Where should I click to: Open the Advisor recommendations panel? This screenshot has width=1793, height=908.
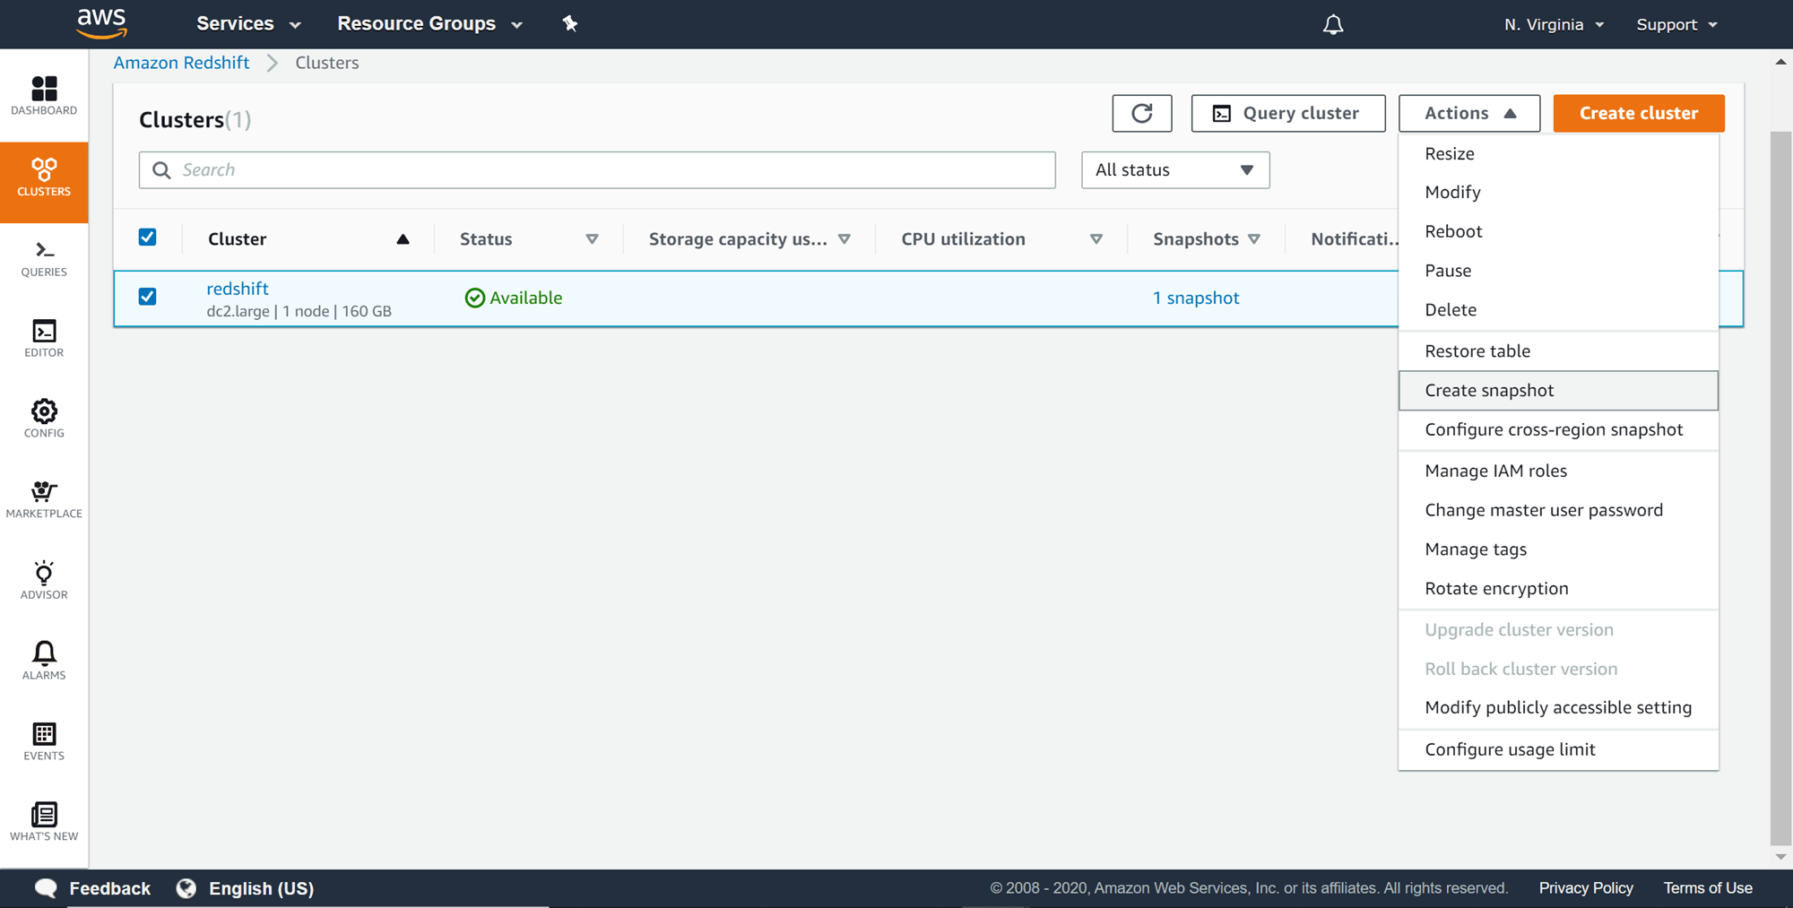[x=43, y=579]
